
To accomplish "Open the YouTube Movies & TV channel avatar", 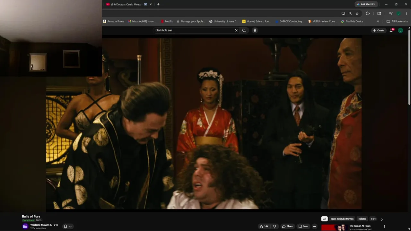I will (25, 226).
